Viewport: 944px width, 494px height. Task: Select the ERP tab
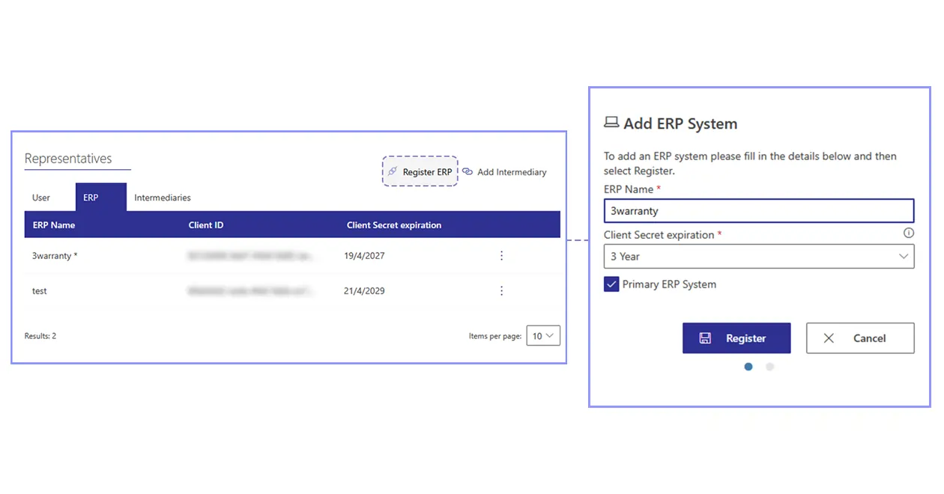[x=90, y=198]
